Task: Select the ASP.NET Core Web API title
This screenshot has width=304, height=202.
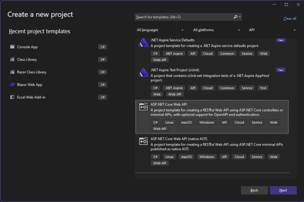Action: coord(169,104)
